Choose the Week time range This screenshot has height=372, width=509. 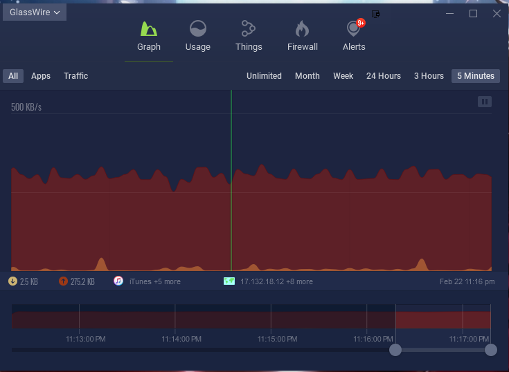[x=343, y=76]
